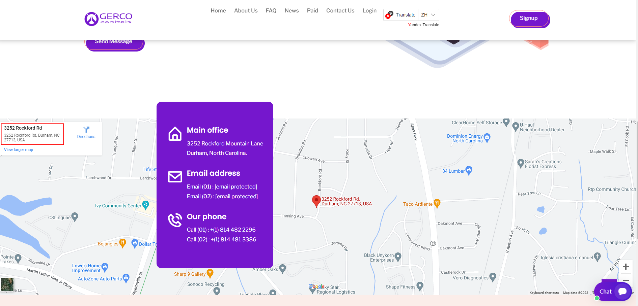Image resolution: width=638 pixels, height=306 pixels.
Task: Click the Gerco Capitals logo
Action: (x=108, y=19)
